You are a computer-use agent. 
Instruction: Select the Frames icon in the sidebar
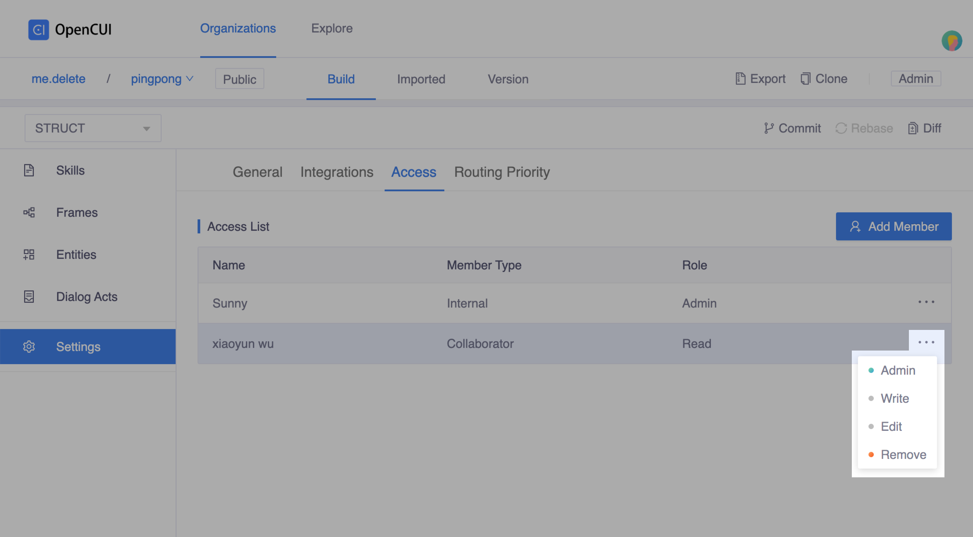tap(29, 212)
